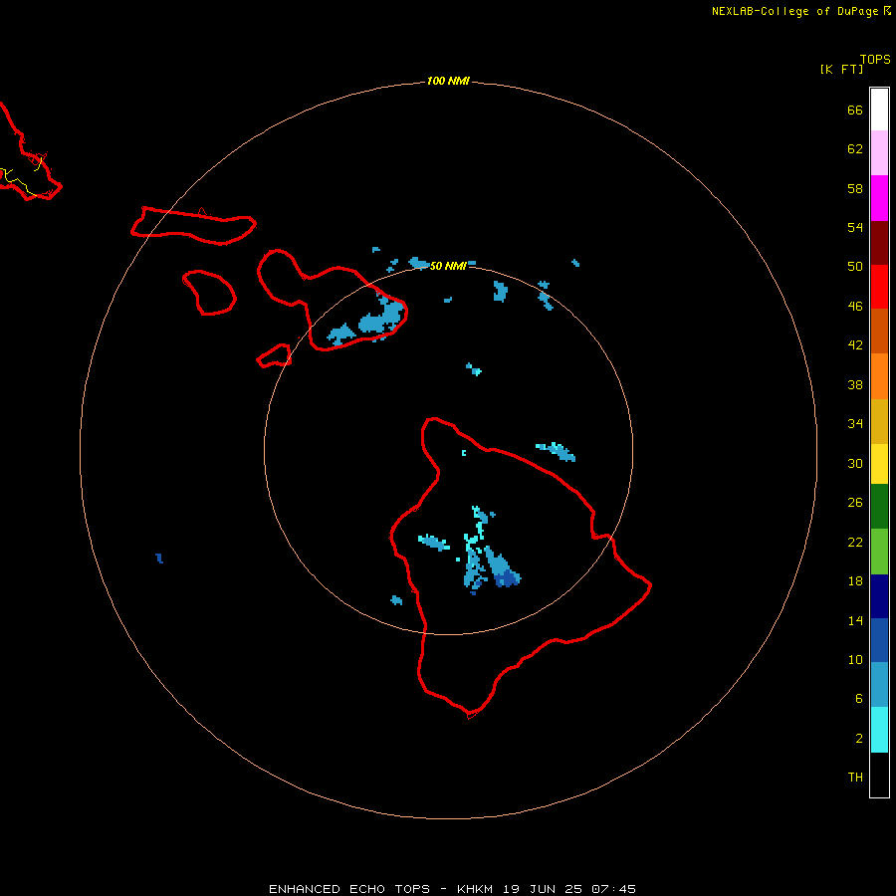
Task: Click the orange 42 kft legend swatch
Action: [879, 376]
